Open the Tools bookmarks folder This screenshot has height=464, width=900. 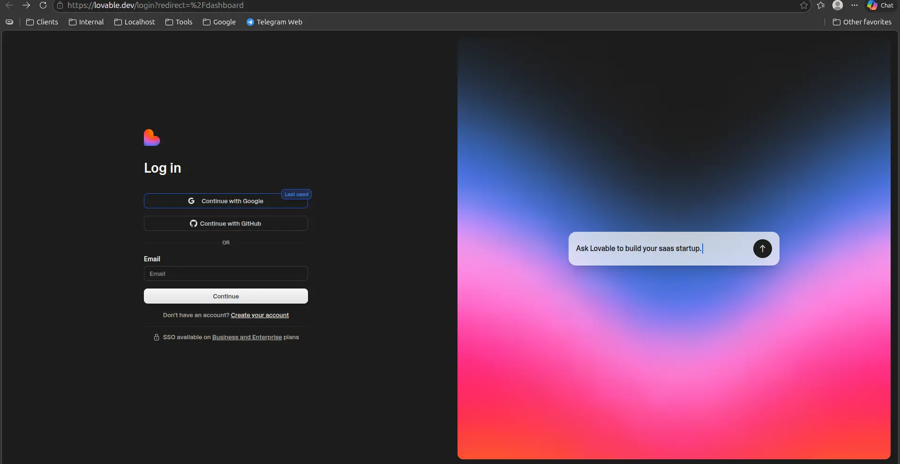179,22
